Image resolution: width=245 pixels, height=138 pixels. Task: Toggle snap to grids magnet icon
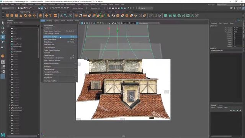pos(54,8)
